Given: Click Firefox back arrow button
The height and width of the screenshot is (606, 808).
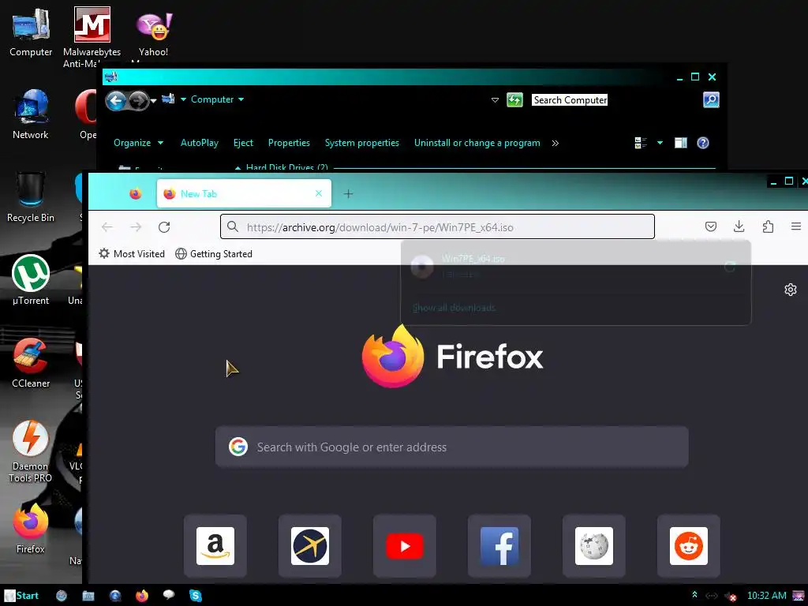Looking at the screenshot, I should 107,226.
